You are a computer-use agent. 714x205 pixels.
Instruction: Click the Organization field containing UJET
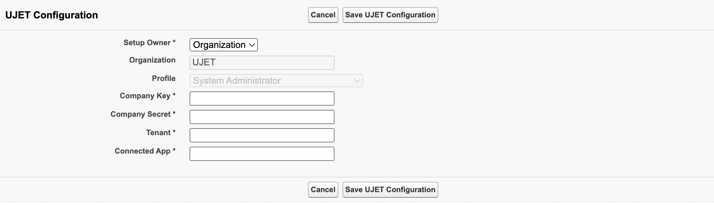262,63
